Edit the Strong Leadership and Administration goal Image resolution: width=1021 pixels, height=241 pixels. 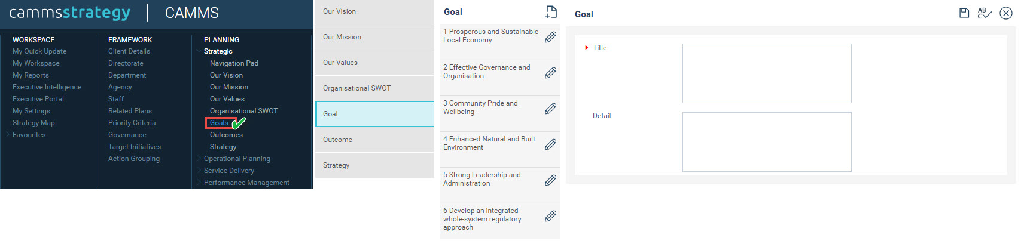pyautogui.click(x=551, y=180)
